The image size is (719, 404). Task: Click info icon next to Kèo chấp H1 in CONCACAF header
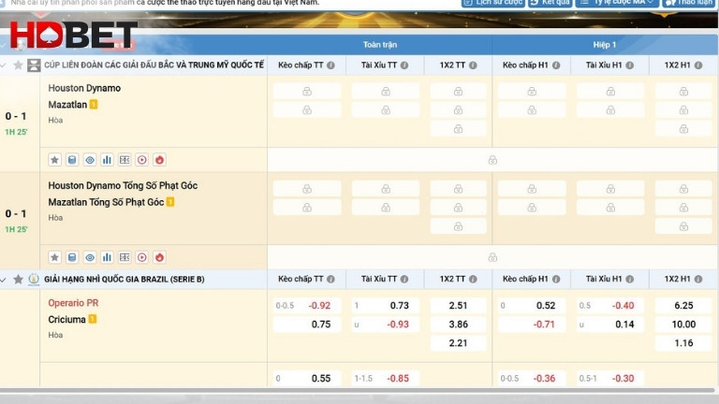click(x=556, y=65)
